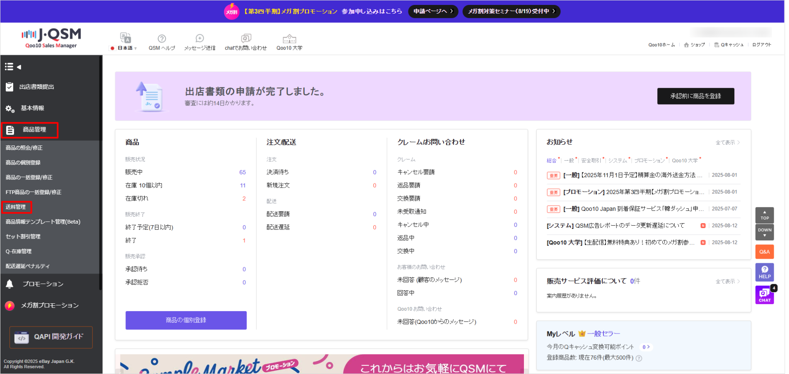789x374 pixels.
Task: Open chatでお問い合わせ chat icon
Action: point(246,38)
